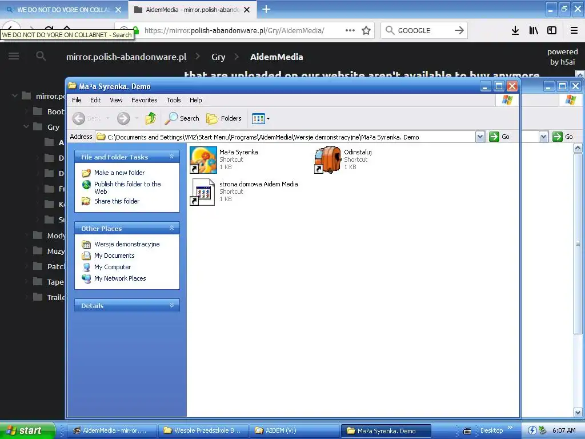Open the page actions three-dots menu

(x=350, y=31)
